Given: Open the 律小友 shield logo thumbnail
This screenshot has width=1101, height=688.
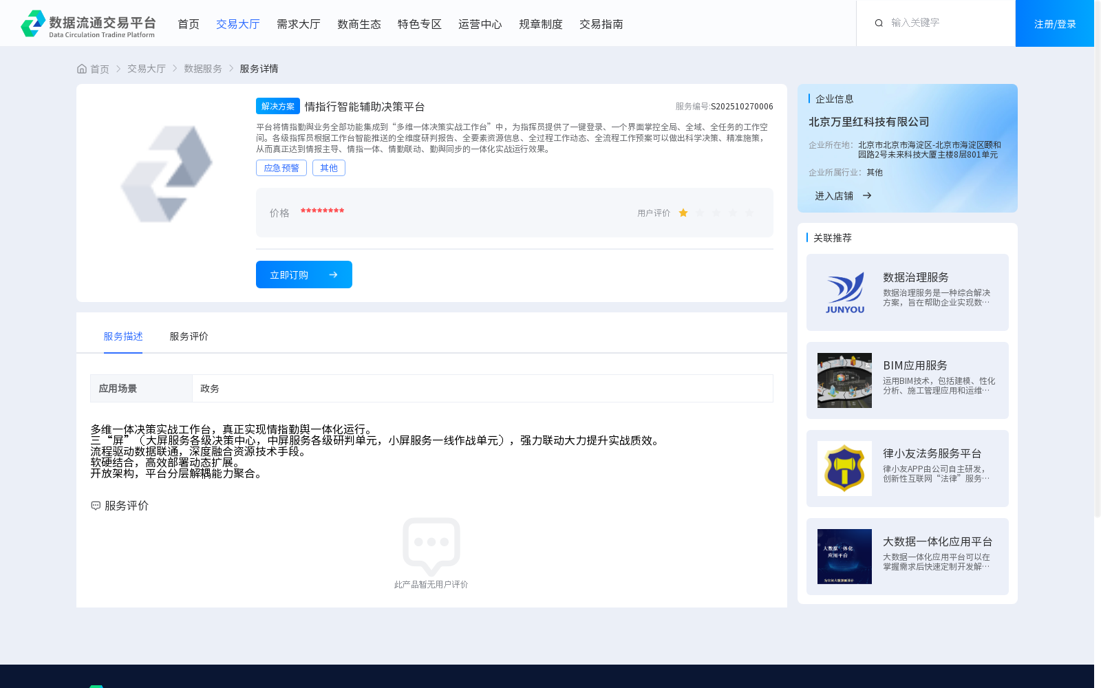Looking at the screenshot, I should pos(844,469).
